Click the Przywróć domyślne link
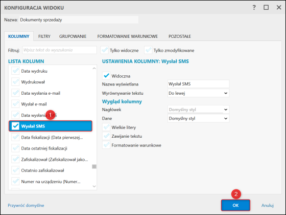 (26, 205)
